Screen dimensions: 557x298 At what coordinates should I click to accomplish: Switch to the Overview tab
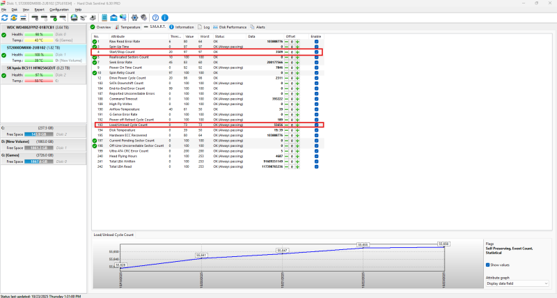[100, 27]
